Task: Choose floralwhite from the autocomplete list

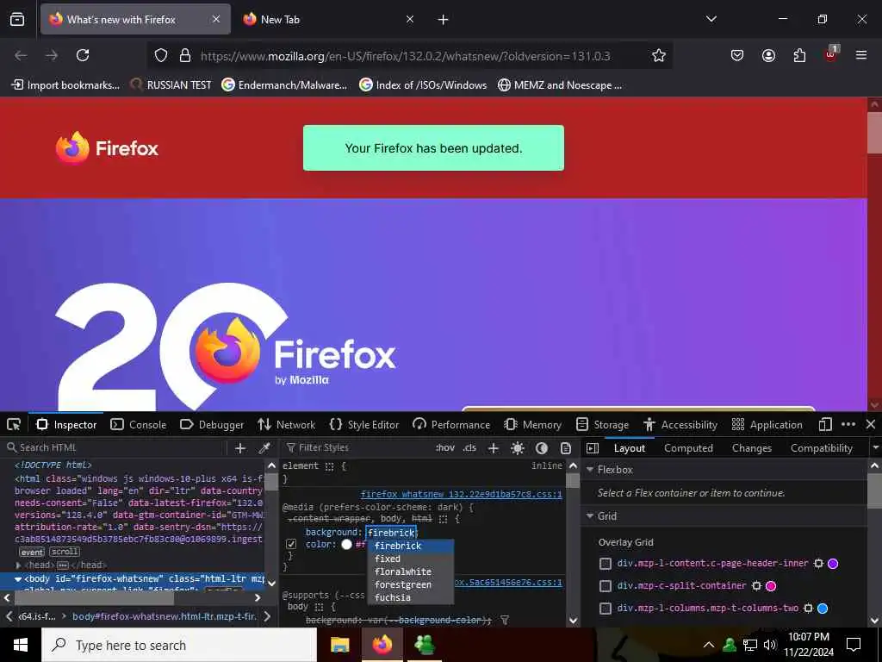Action: (403, 571)
